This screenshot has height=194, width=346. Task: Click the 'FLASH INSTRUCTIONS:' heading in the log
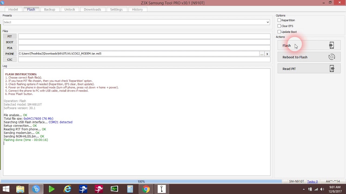coord(21,74)
